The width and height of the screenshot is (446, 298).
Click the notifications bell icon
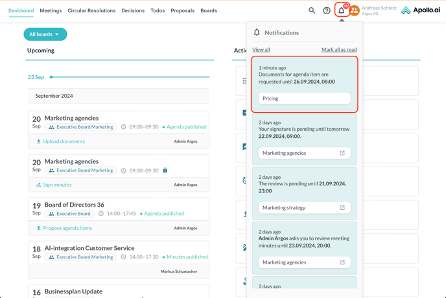pyautogui.click(x=342, y=10)
